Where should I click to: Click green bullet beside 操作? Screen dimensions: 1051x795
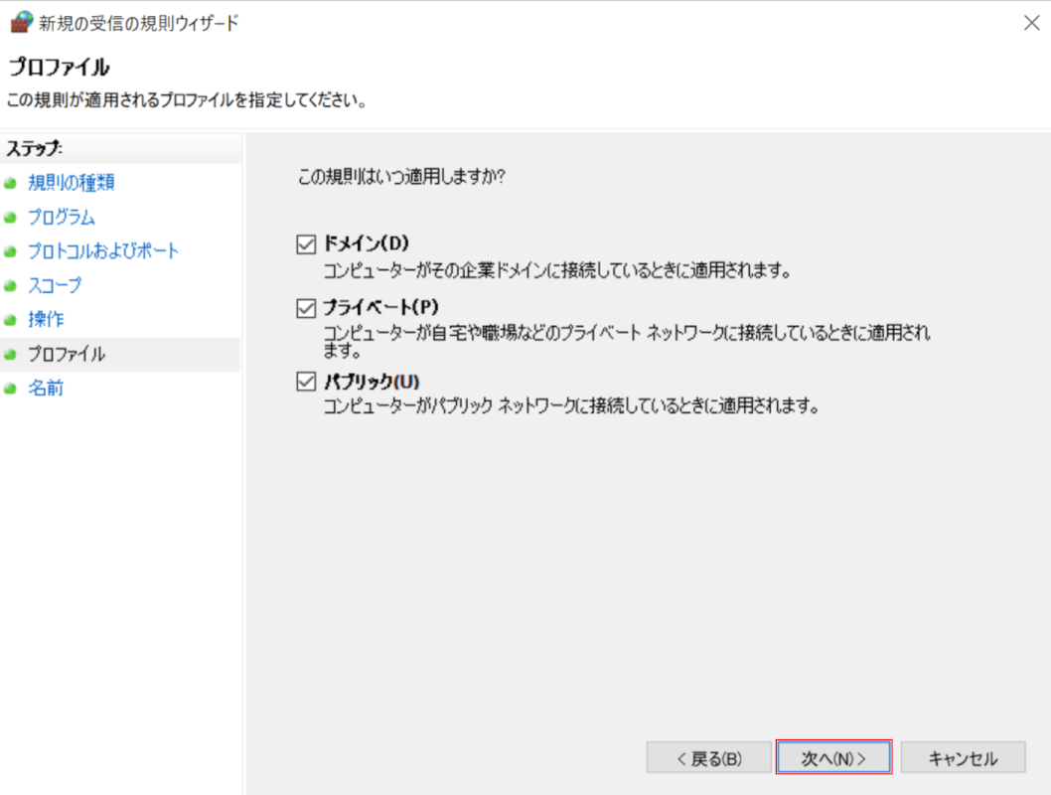[x=11, y=321]
